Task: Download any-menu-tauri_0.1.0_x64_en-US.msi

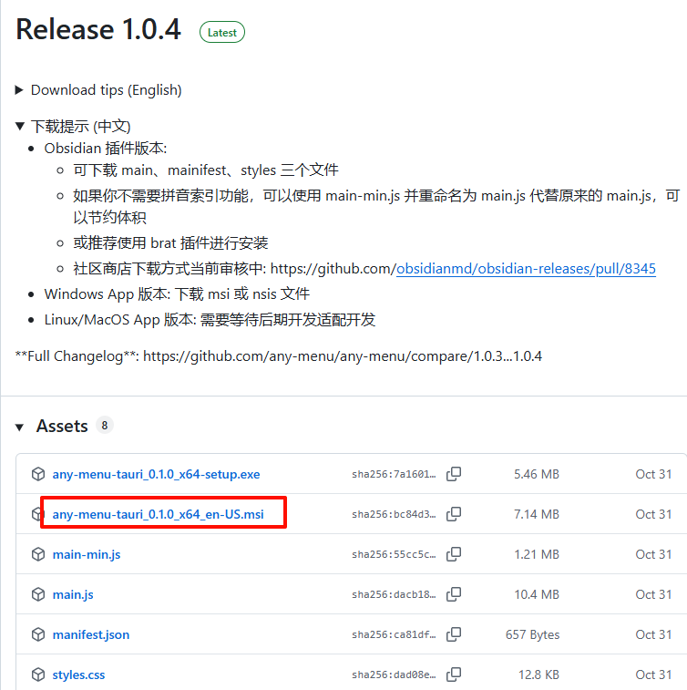Action: pos(158,514)
